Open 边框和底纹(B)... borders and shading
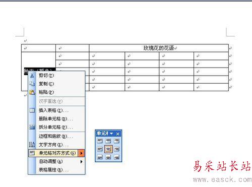 [57, 136]
